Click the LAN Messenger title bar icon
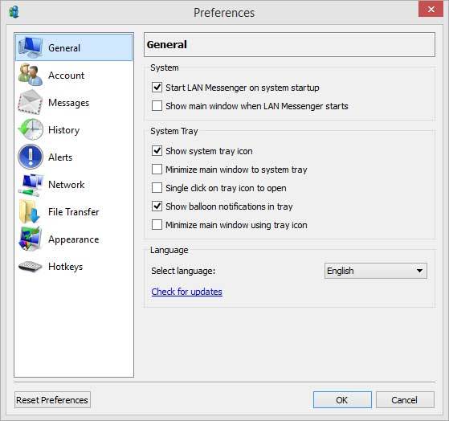Image resolution: width=449 pixels, height=421 pixels. click(14, 12)
